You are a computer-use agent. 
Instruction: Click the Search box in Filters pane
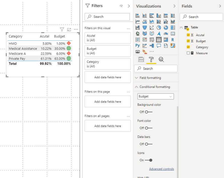coord(107,17)
